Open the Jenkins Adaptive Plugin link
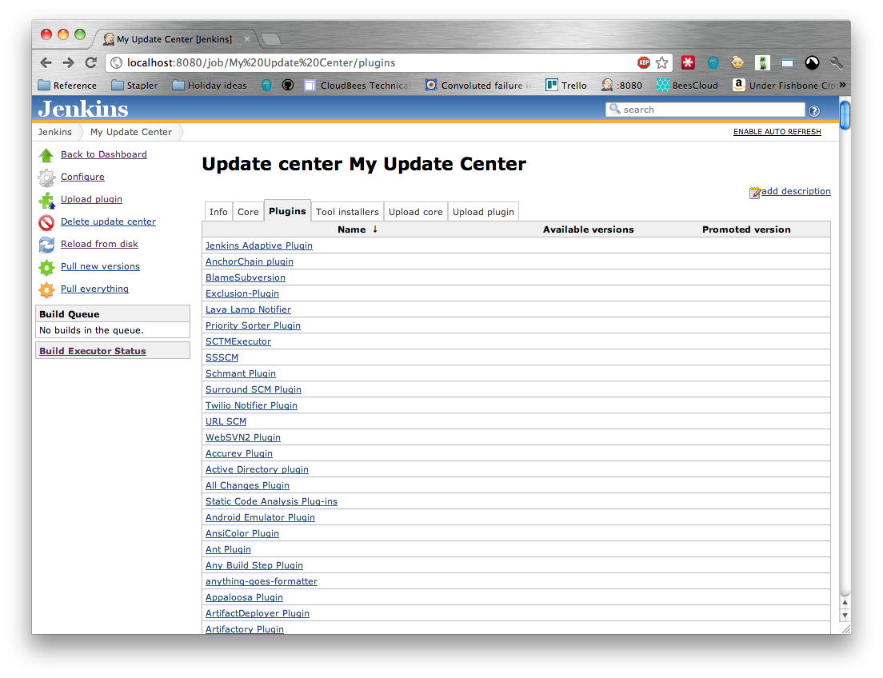Screen dimensions: 883x678 pos(259,245)
